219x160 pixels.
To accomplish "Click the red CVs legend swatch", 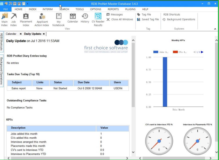I will [175, 52].
